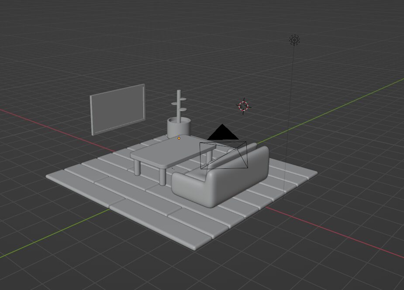Click the camera's black up-arrow triangle

coord(223,133)
